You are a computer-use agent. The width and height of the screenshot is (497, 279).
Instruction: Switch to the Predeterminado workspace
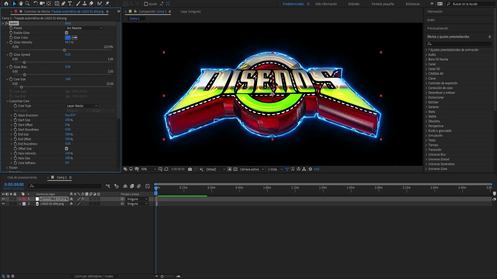pos(293,4)
